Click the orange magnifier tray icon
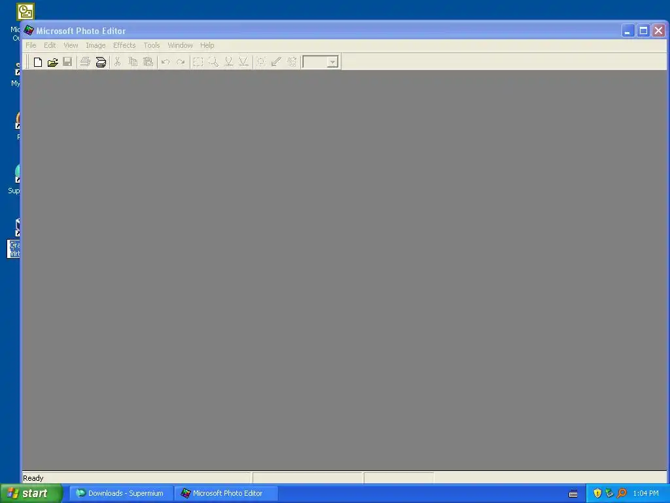Image resolution: width=670 pixels, height=503 pixels. [622, 493]
